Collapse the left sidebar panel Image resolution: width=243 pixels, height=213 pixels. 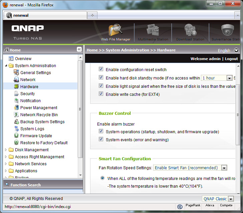[x=79, y=49]
